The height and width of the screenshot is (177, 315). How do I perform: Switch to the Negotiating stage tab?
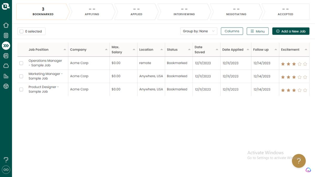click(236, 12)
